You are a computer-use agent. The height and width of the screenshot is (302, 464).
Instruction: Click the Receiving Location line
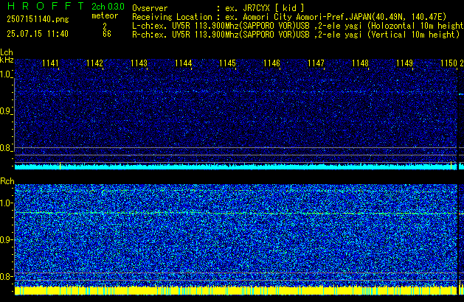tap(289, 17)
